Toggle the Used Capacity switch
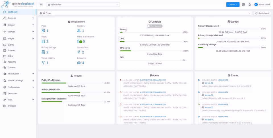Image resolution: width=273 pixels, height=138 pixels. click(155, 26)
